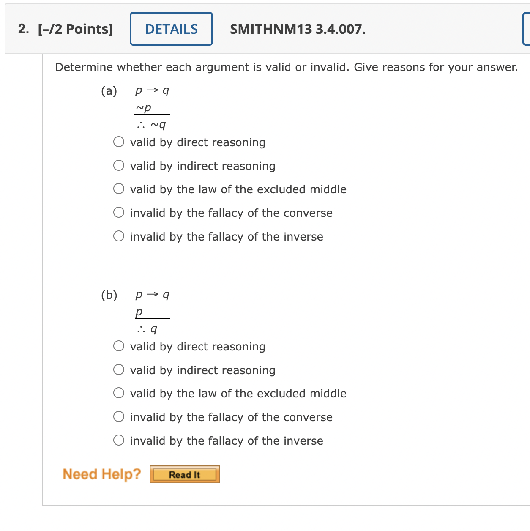Screen dimensions: 530x531
Task: Click the argument expression p → q in part (a)
Action: click(152, 90)
